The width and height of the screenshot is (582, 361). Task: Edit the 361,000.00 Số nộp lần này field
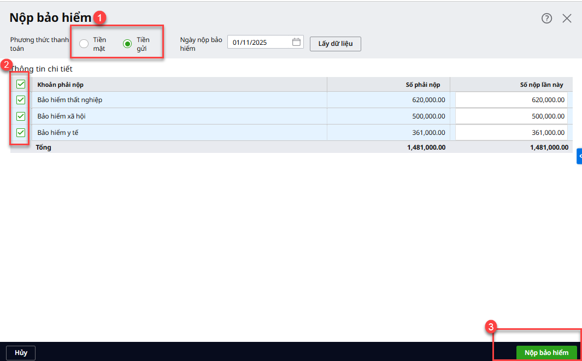point(510,133)
